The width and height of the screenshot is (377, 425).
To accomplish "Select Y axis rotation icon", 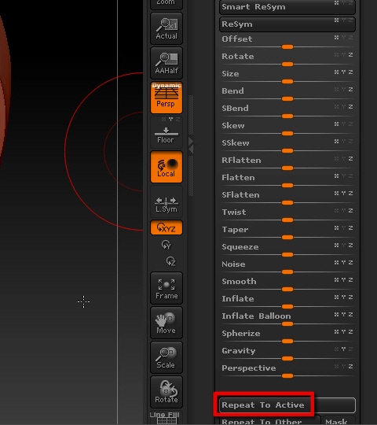I will (166, 245).
